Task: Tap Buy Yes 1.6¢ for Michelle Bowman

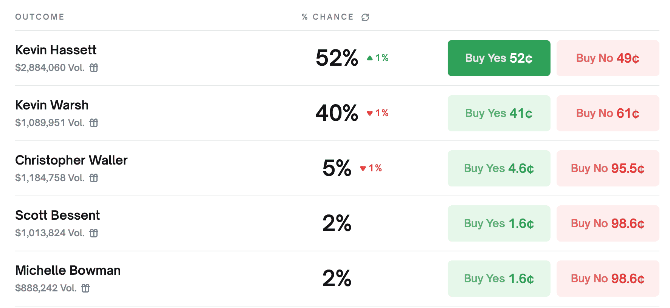Action: pyautogui.click(x=499, y=279)
